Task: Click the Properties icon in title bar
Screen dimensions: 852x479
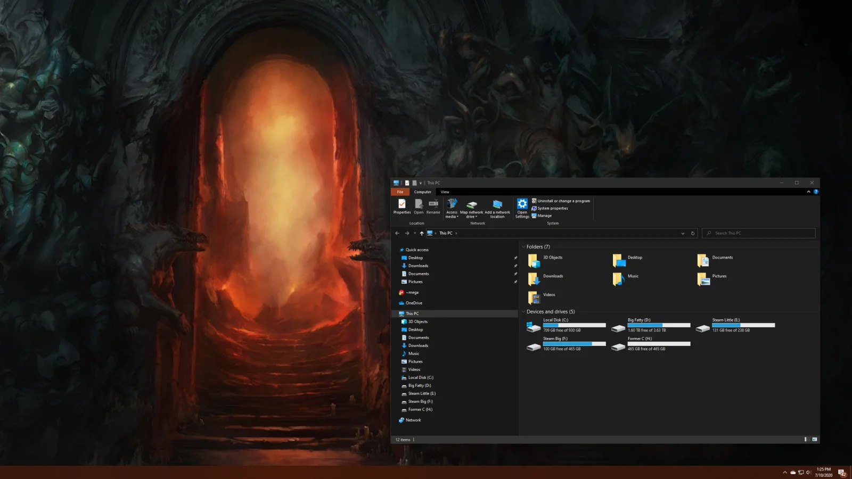Action: (x=407, y=183)
